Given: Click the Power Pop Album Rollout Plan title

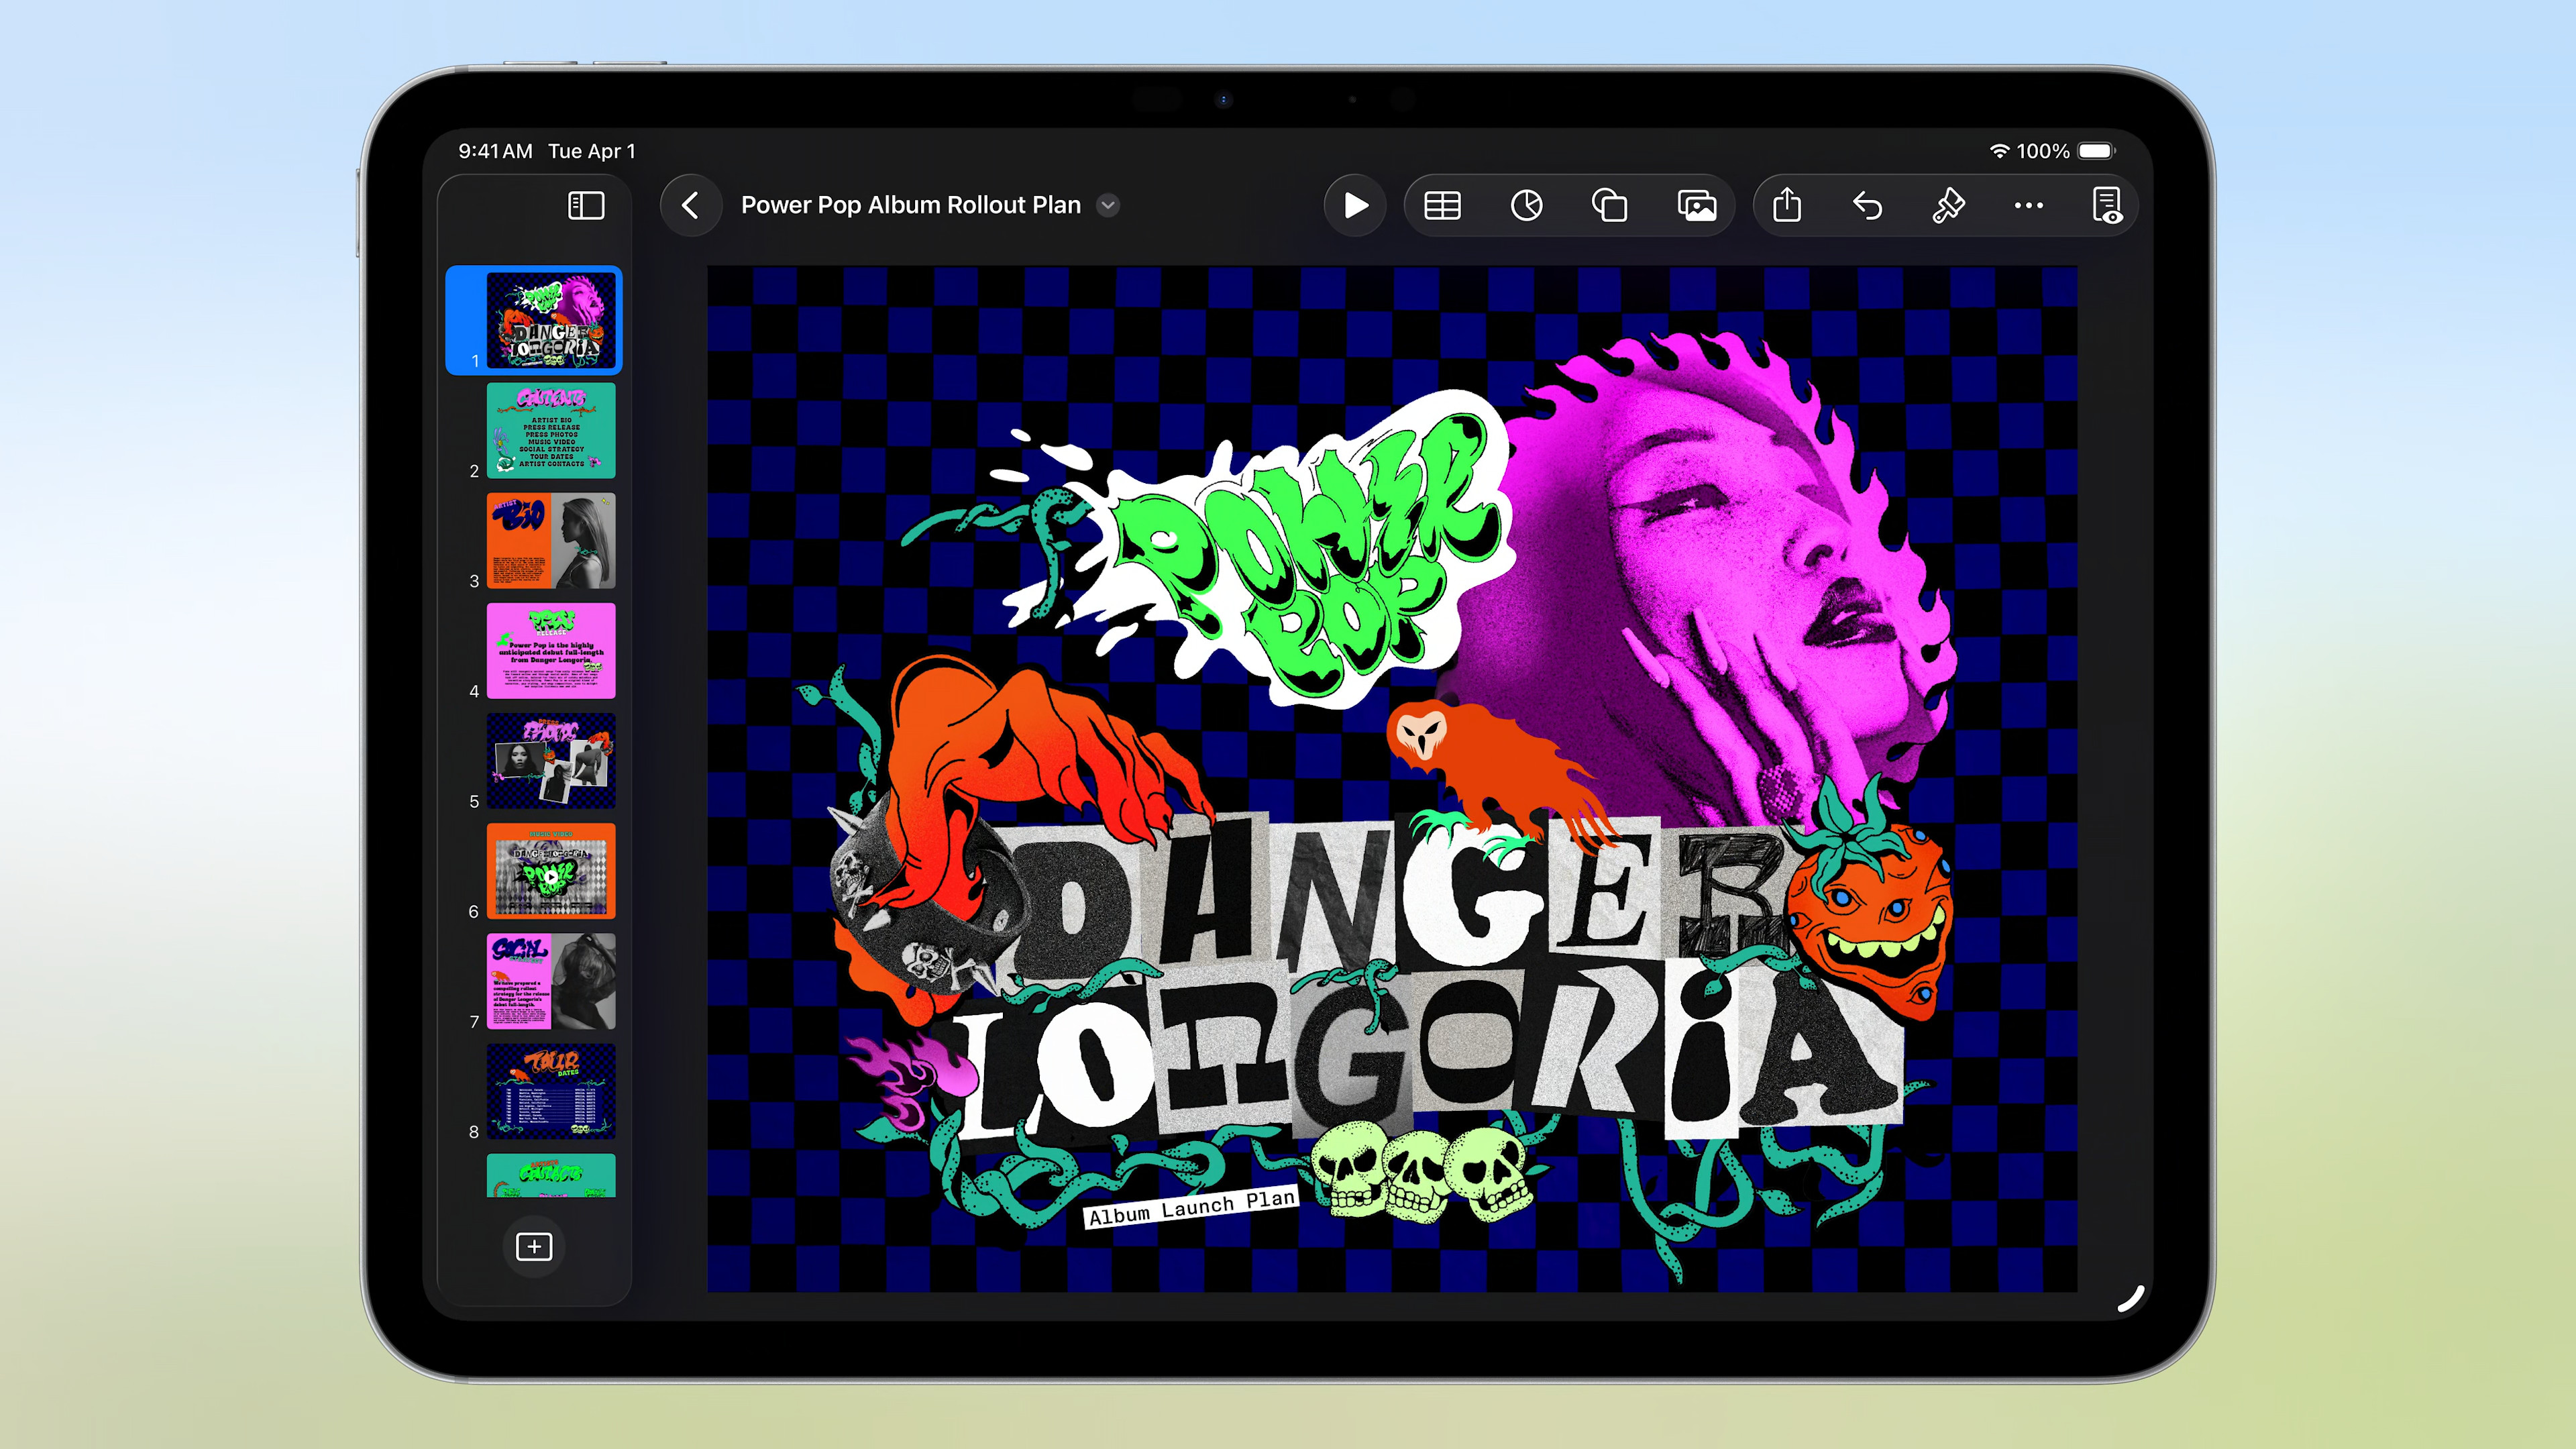Looking at the screenshot, I should 910,206.
